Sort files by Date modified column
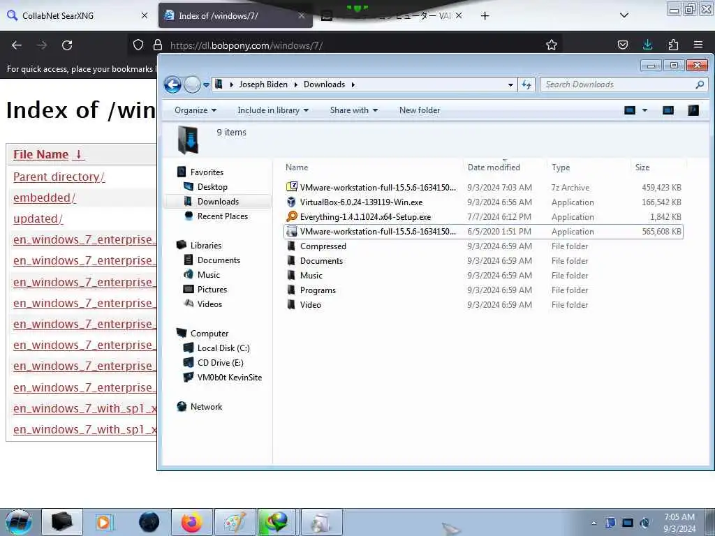Screen dimensions: 715x536 tap(494, 167)
